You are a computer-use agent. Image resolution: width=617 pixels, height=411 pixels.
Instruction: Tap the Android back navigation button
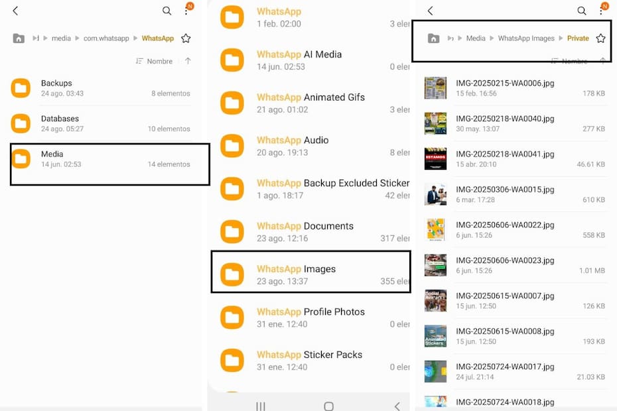click(x=397, y=406)
